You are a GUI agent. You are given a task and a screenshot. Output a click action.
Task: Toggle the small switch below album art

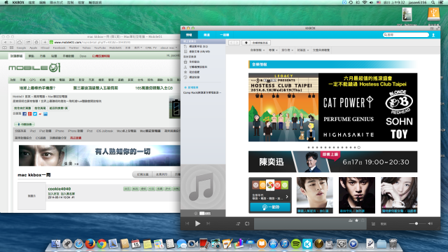[204, 213]
